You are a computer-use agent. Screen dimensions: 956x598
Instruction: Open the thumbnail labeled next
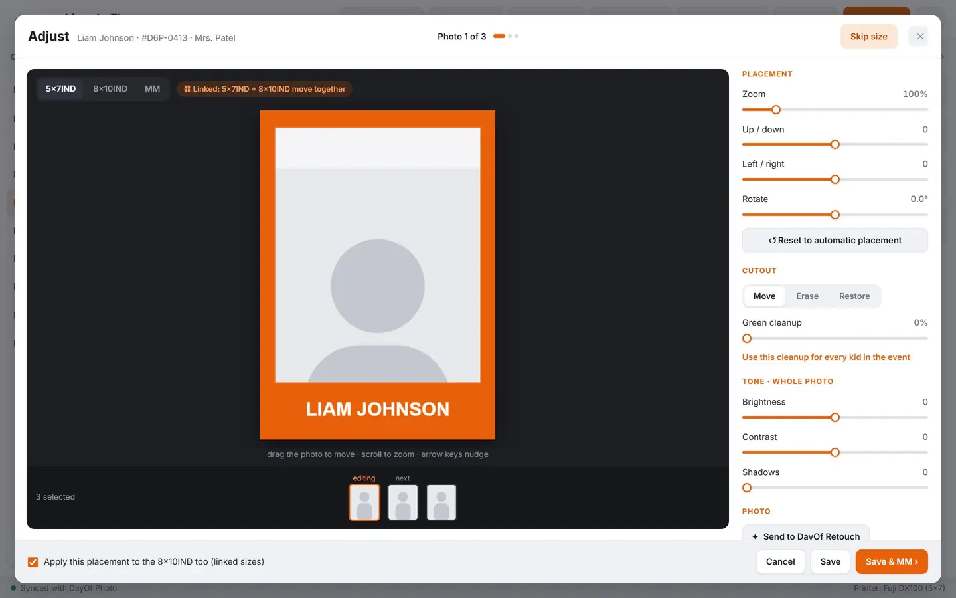coord(403,502)
